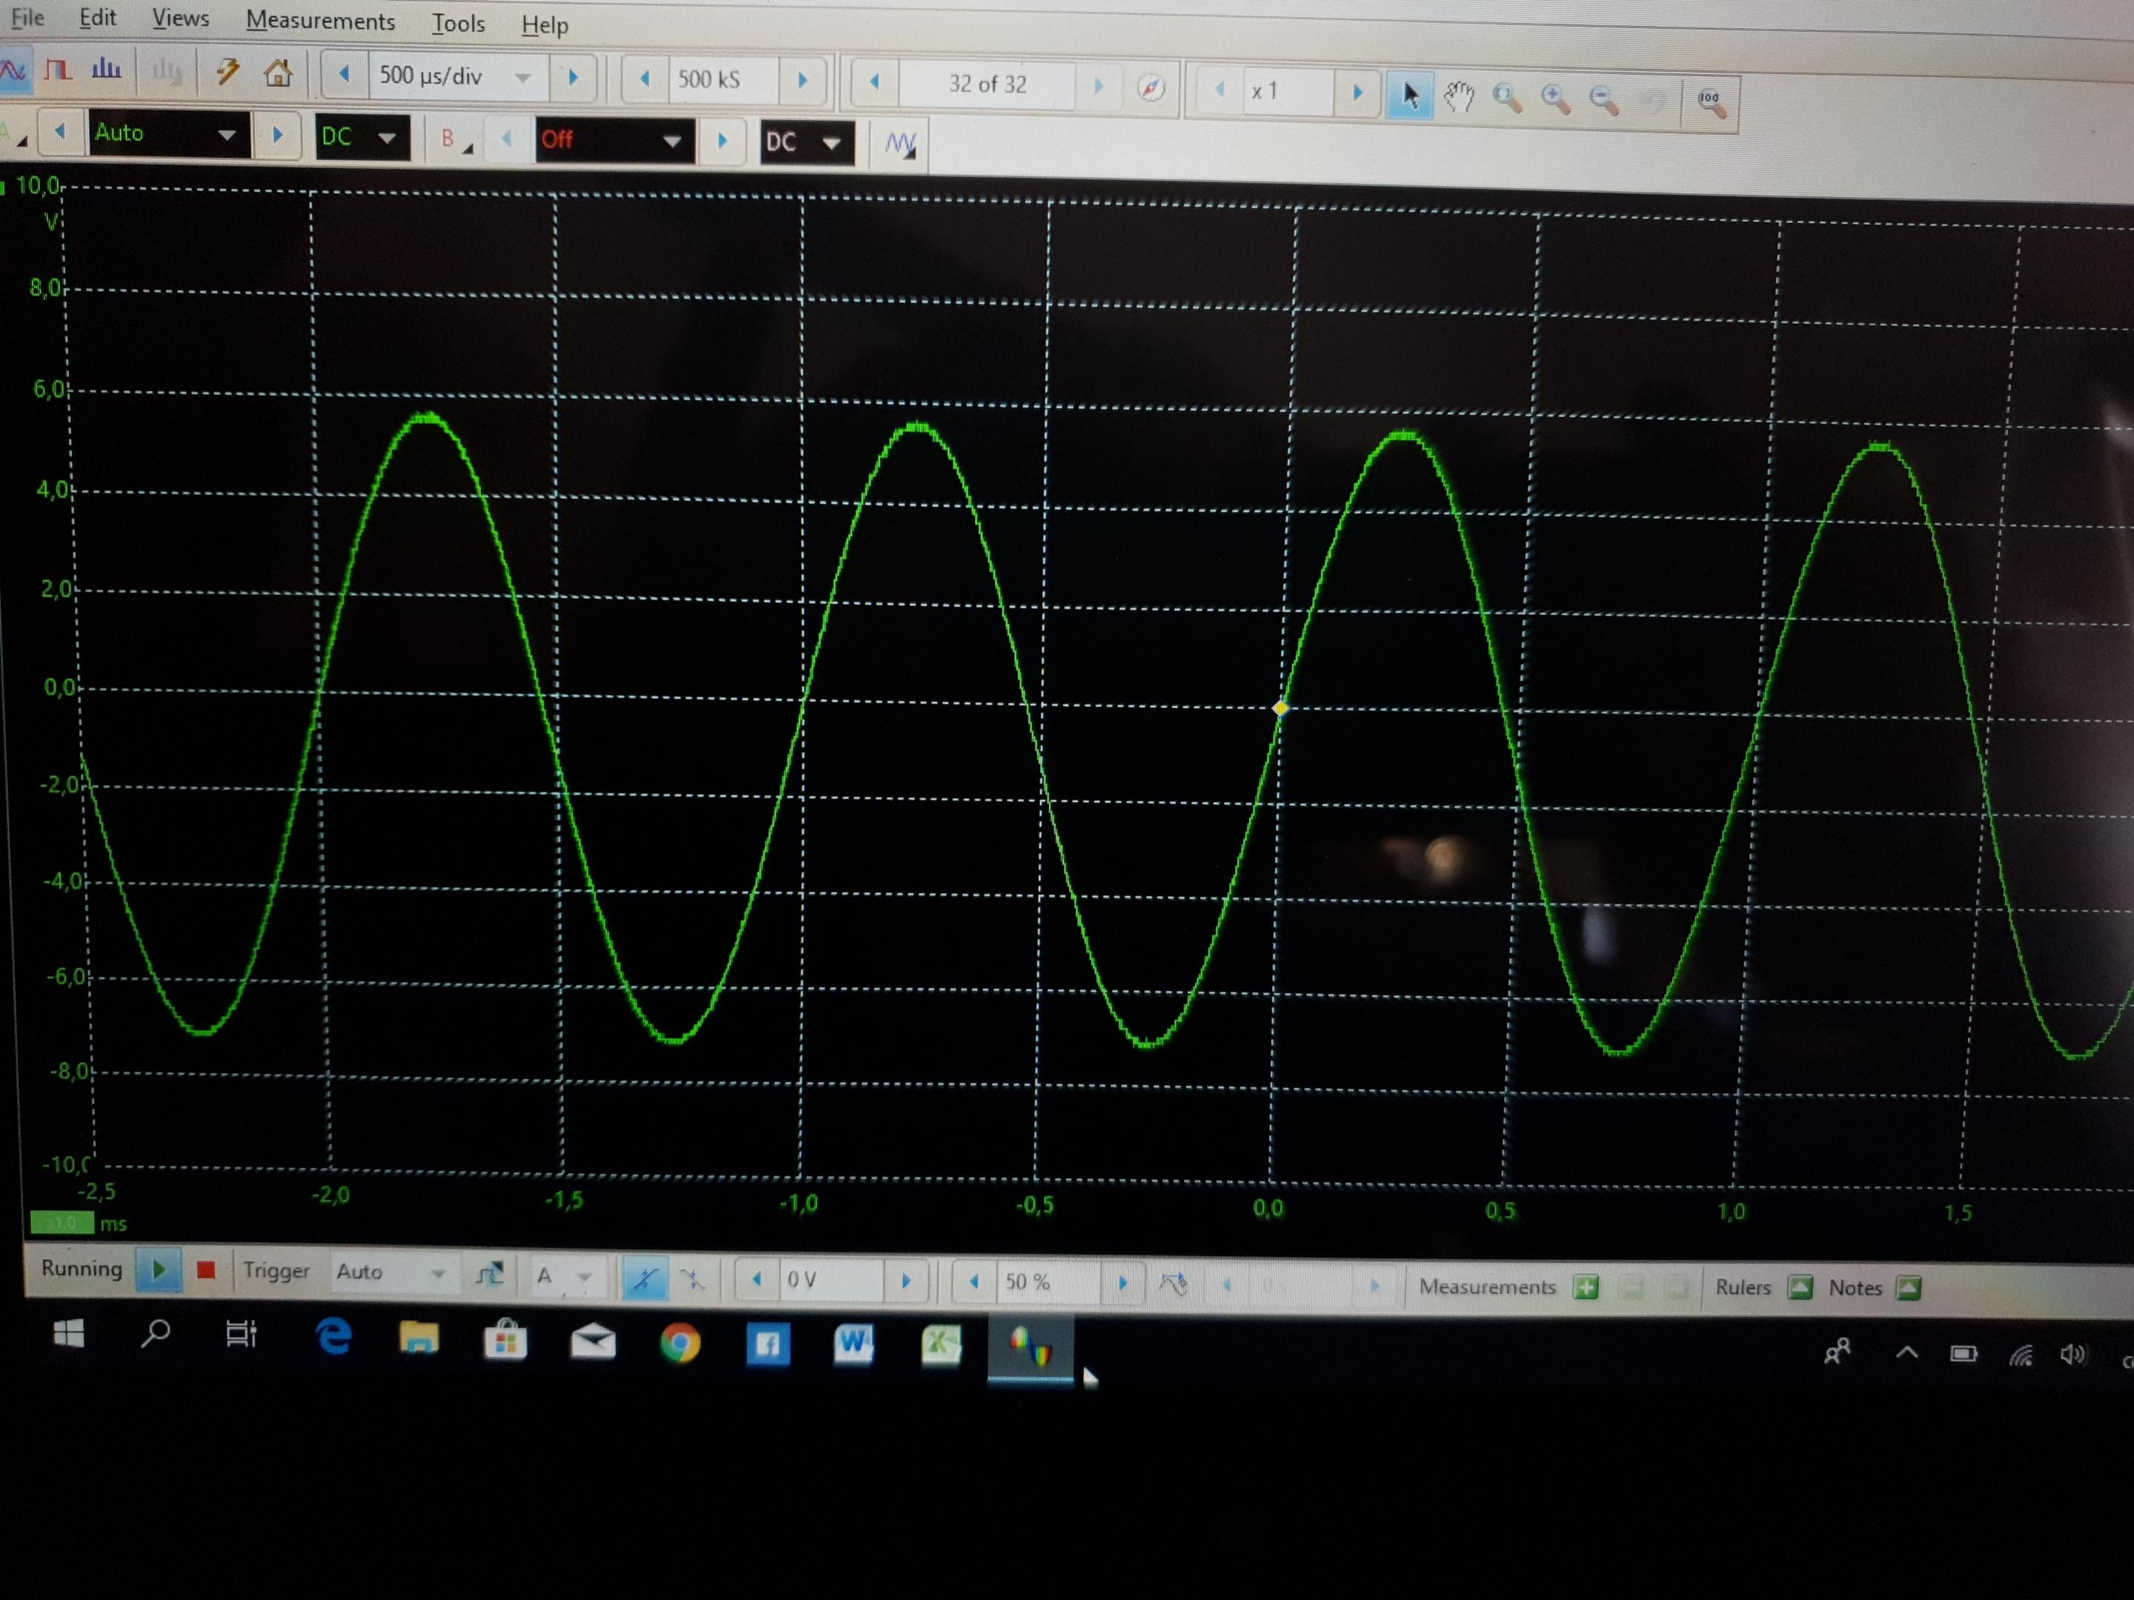The width and height of the screenshot is (2134, 1600).
Task: Open advanced trigger settings icon
Action: point(1172,1284)
